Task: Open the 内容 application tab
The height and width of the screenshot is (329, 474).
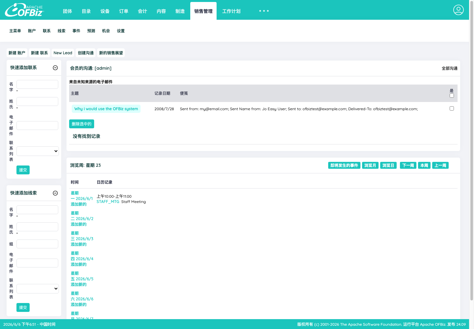Action: pyautogui.click(x=161, y=11)
